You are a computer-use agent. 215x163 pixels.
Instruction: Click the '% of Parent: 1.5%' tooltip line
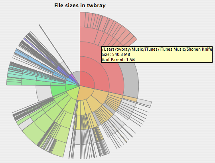[118, 60]
